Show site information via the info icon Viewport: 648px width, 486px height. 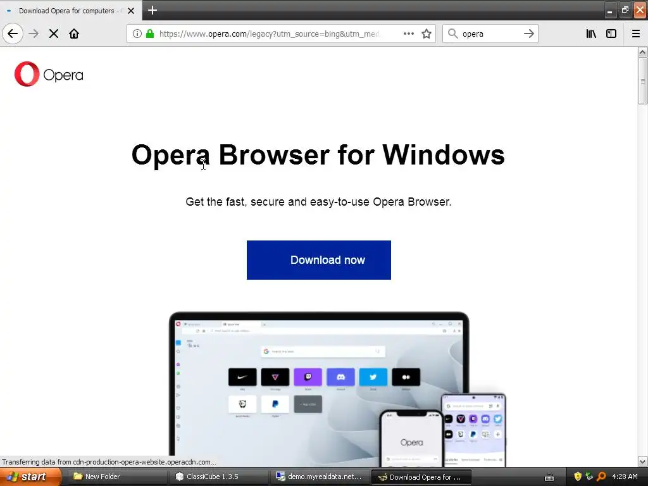137,34
